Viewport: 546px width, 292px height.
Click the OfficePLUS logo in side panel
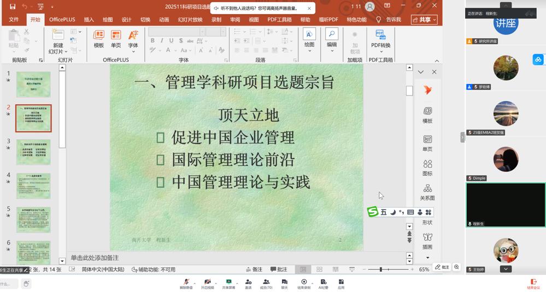pos(427,90)
